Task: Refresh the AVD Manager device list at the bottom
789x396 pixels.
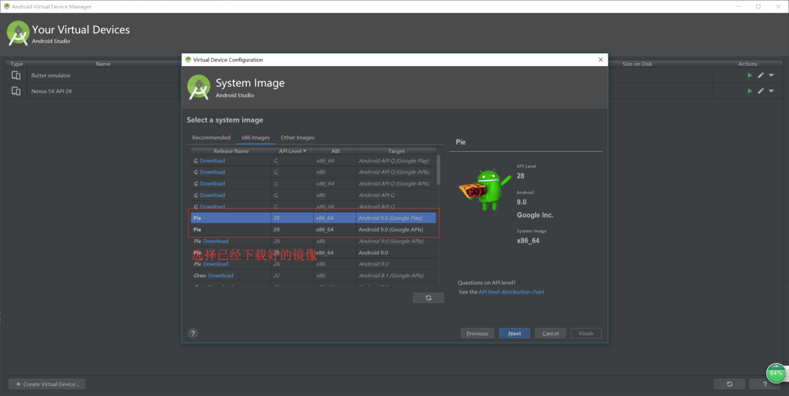Action: [x=729, y=384]
